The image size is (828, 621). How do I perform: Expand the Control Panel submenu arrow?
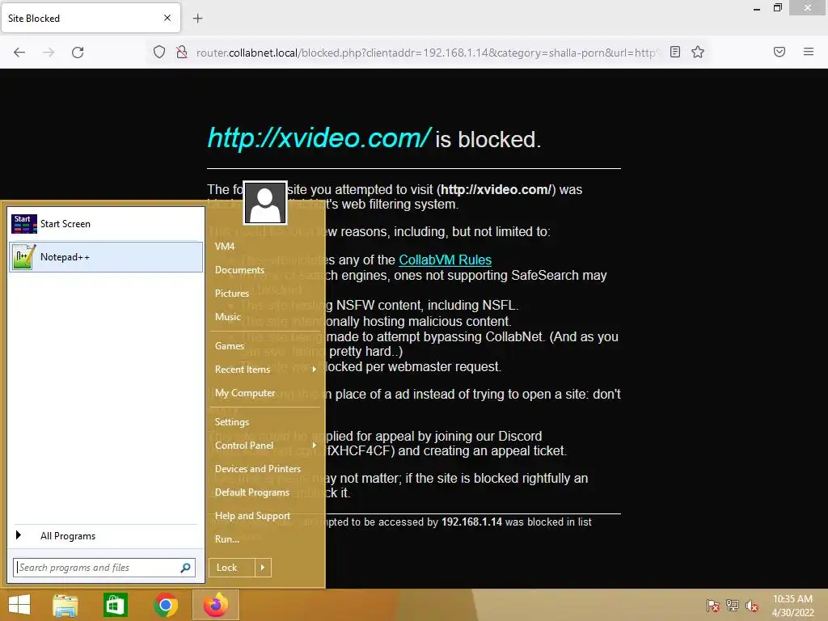pos(315,446)
